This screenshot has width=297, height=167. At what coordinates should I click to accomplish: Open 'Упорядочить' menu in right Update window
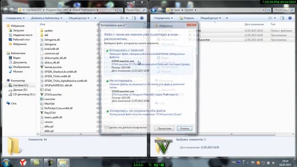coord(163,18)
